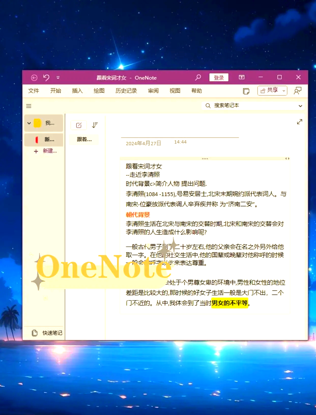This screenshot has height=415, width=316.
Task: Collapse the 我... notebook chevron
Action: (29, 123)
